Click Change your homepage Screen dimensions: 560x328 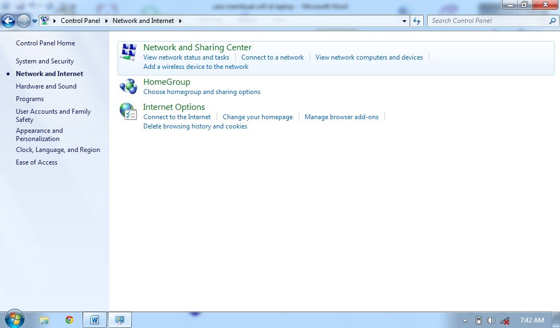click(258, 116)
